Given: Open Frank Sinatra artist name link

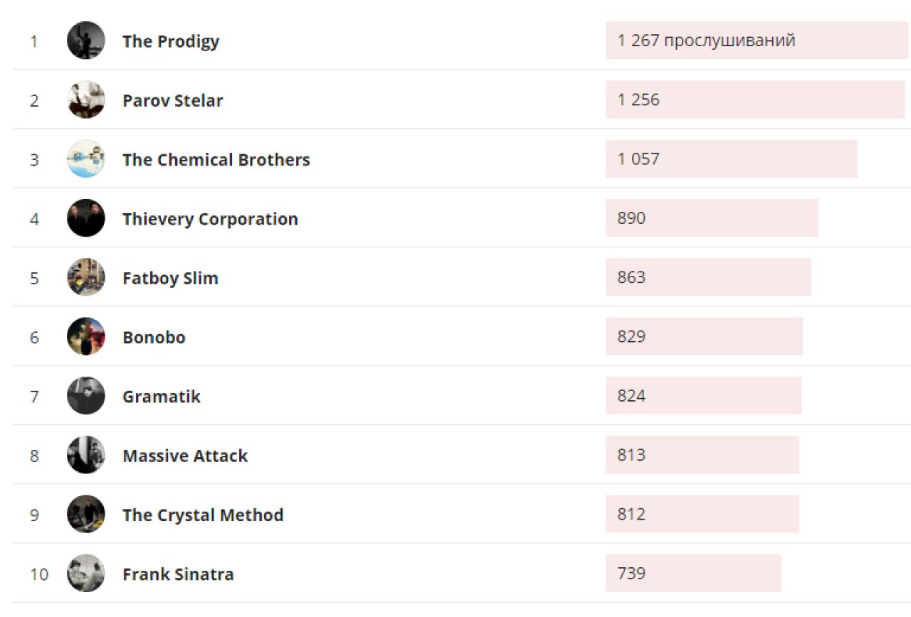Looking at the screenshot, I should pos(178,574).
